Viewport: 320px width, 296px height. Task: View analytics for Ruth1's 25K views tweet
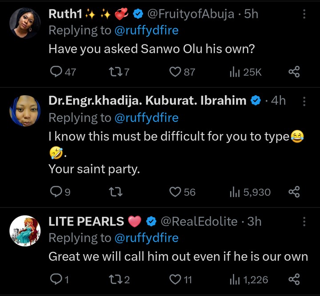235,72
